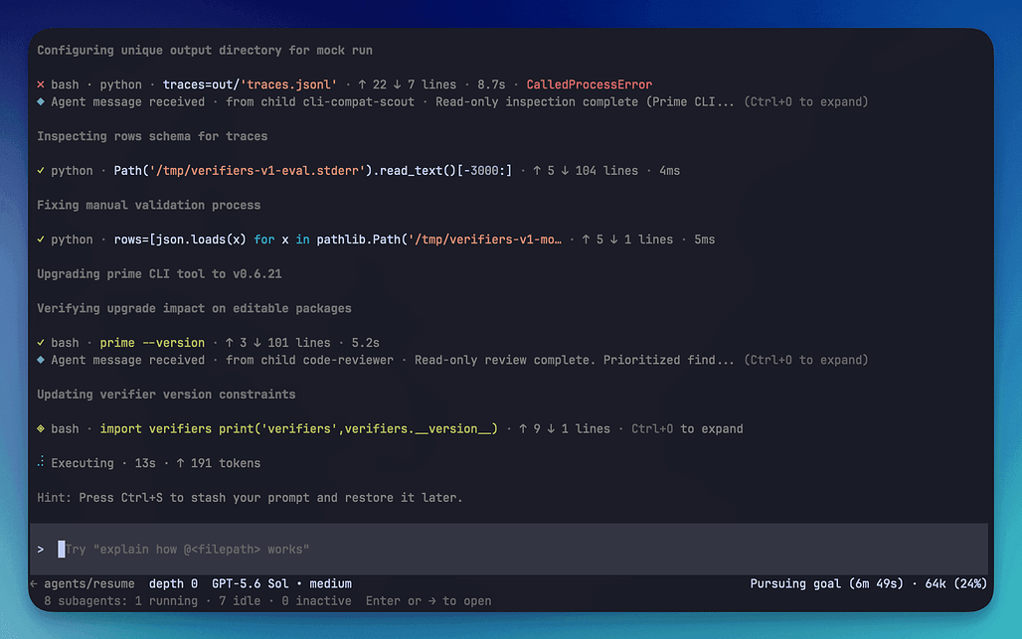The image size is (1022, 639).
Task: Click the 8 subagents: 1 running text
Action: [120, 601]
